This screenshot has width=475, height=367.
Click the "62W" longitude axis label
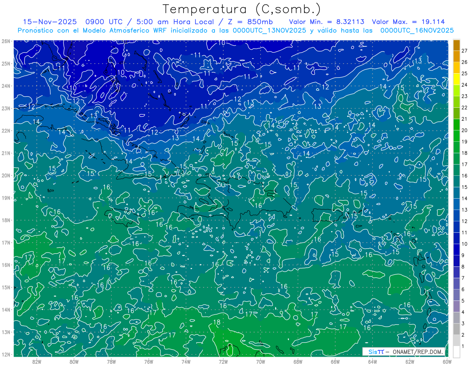pos(410,361)
